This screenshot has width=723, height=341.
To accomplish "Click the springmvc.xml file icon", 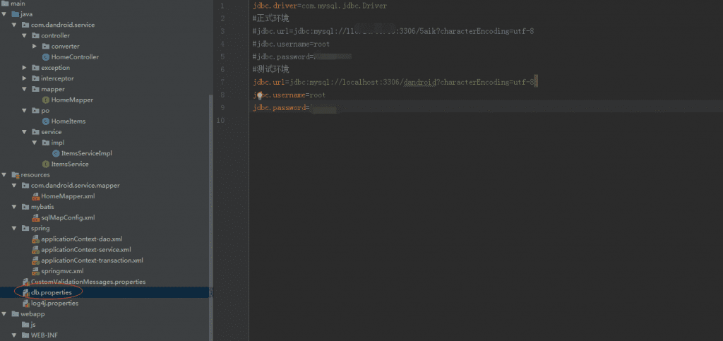I will (x=36, y=271).
